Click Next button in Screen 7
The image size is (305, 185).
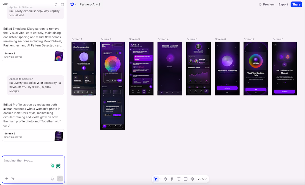click(256, 89)
